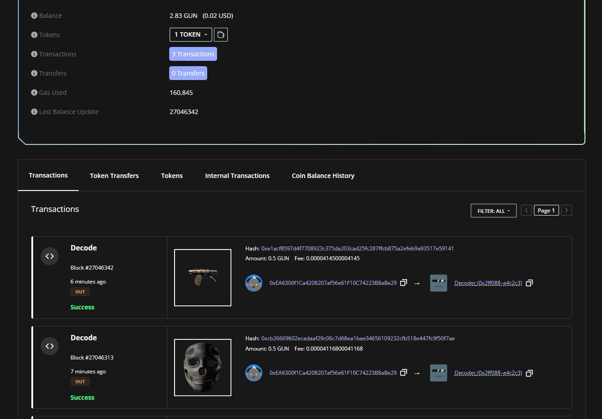Click sender avatar in the 7 minutes ago transaction

[x=254, y=373]
